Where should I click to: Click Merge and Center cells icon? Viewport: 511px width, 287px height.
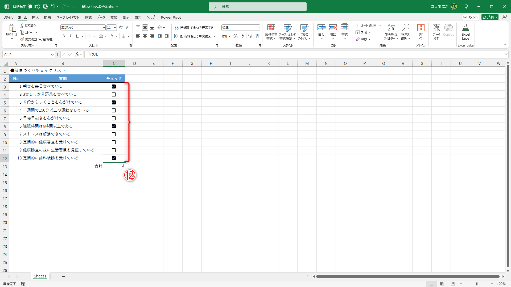click(x=176, y=36)
